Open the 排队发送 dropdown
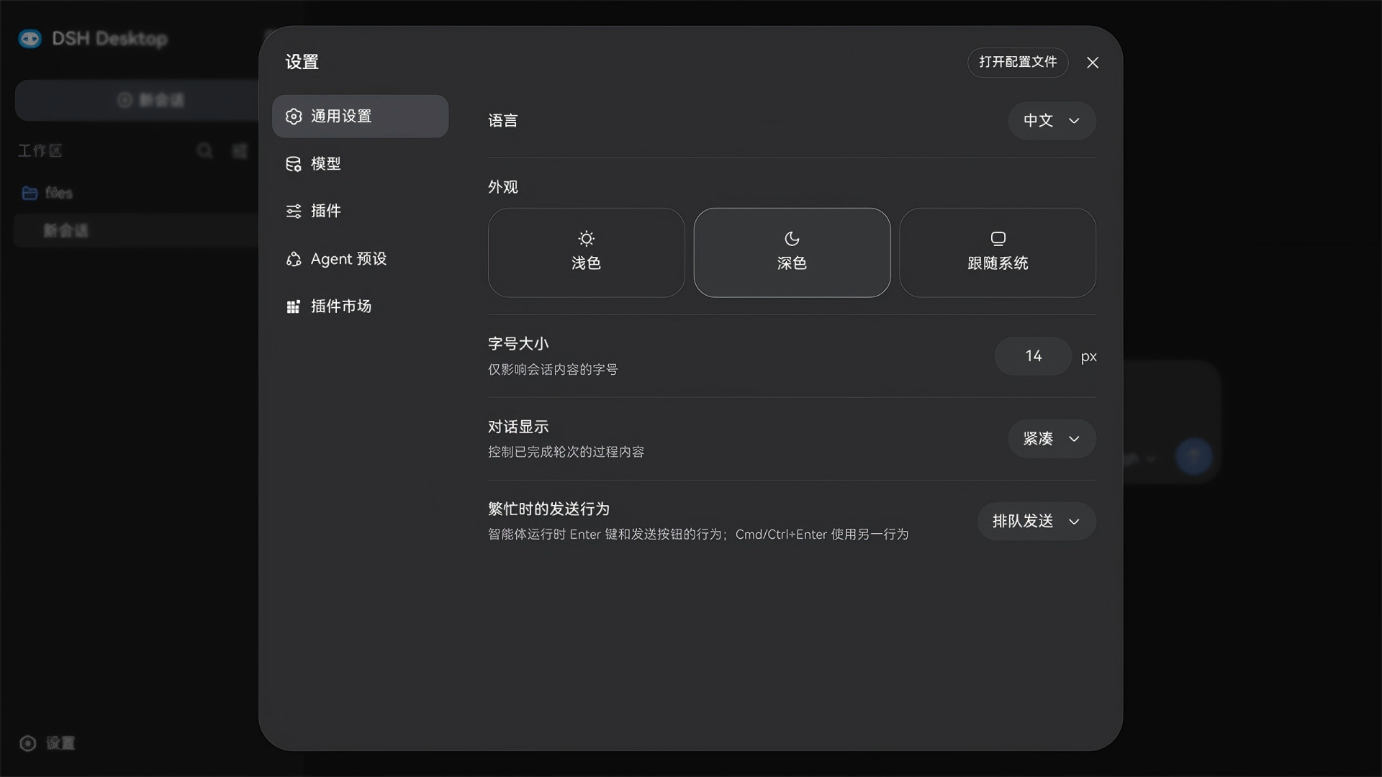Screen dimensions: 1382x777 [x=1036, y=522]
